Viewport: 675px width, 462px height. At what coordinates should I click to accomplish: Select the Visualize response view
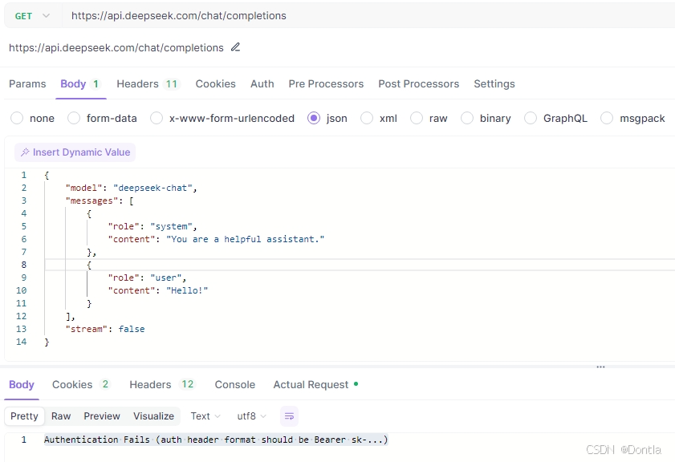point(153,416)
